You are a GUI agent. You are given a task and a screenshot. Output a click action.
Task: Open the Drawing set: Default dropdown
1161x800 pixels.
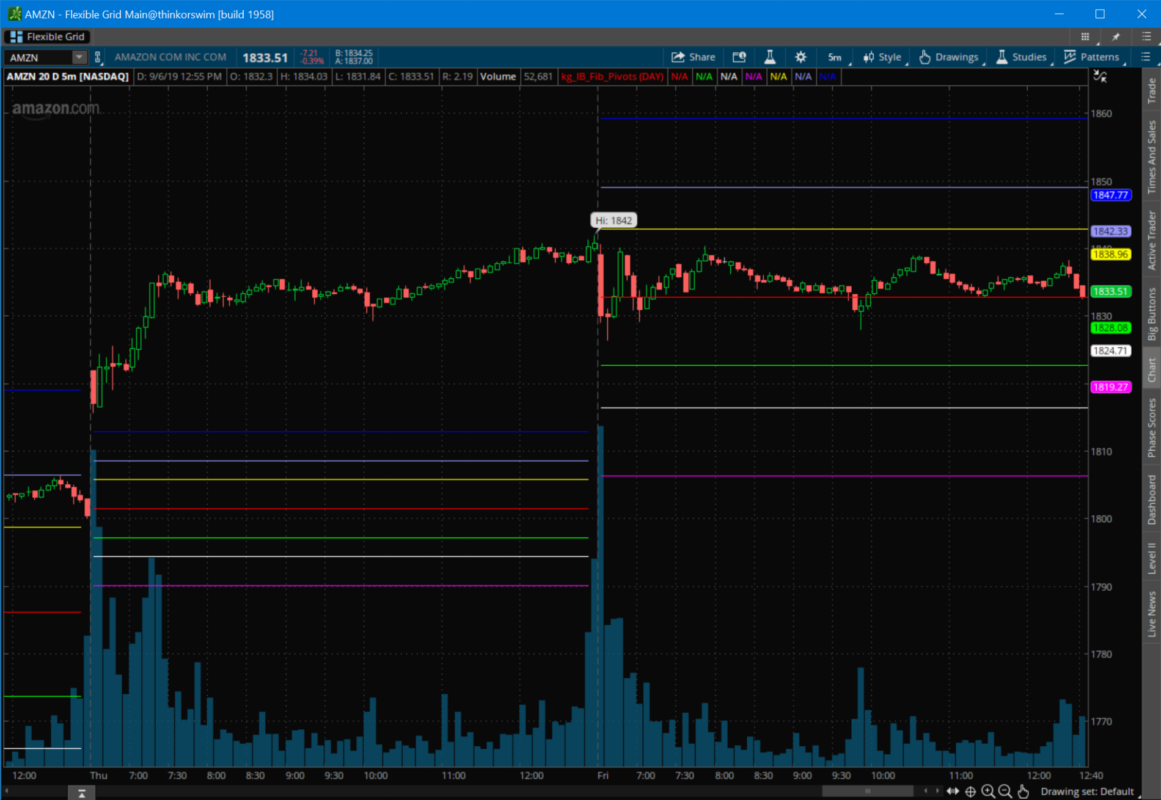coord(1087,791)
